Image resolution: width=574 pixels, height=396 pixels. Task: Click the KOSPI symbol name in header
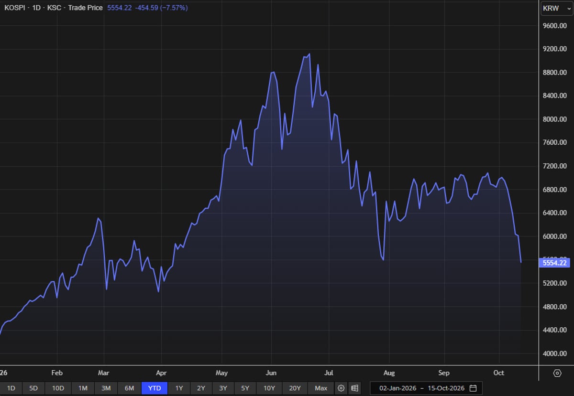[x=15, y=8]
